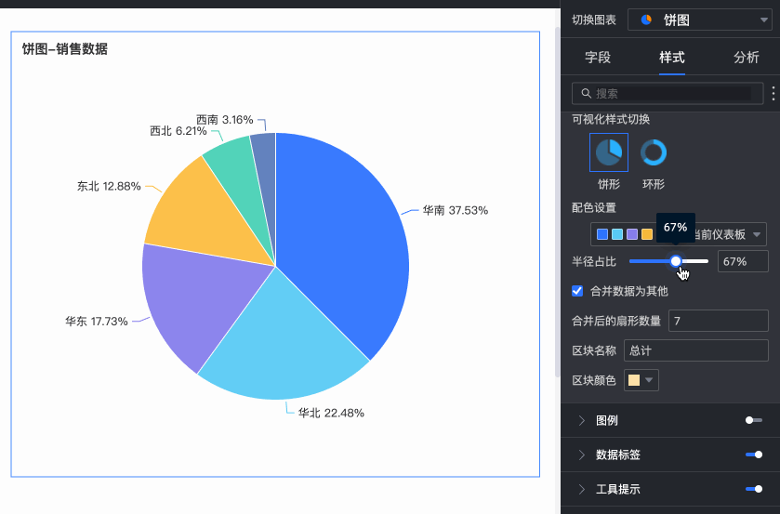
Task: Open the 切换图表 chart type dropdown
Action: click(707, 20)
